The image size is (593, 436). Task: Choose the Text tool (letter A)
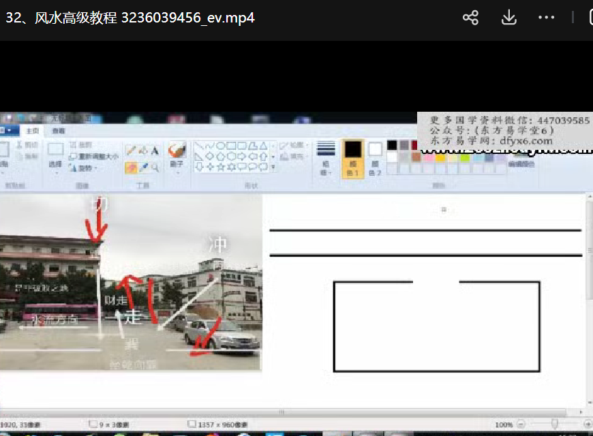(x=155, y=151)
